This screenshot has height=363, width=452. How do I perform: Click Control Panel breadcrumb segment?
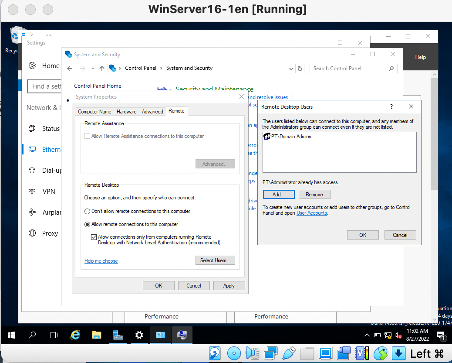[140, 68]
